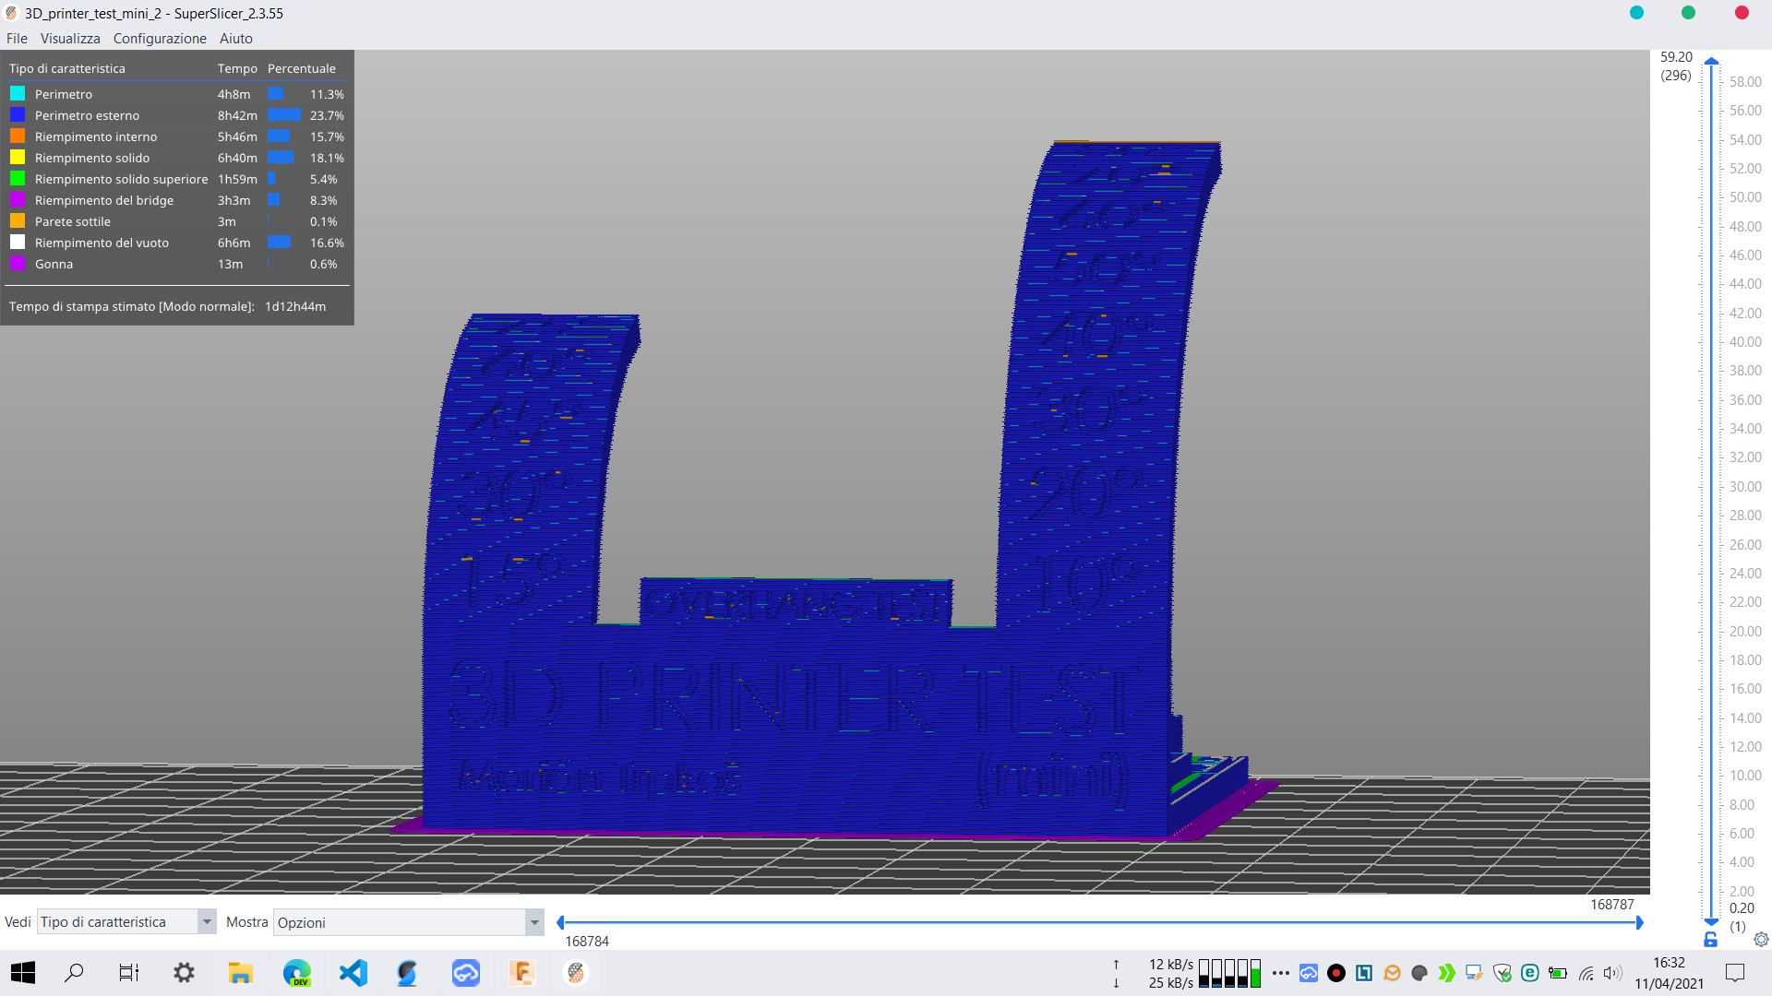Click the blue cloud app taskbar icon
Viewport: 1772px width, 996px height.
[465, 973]
